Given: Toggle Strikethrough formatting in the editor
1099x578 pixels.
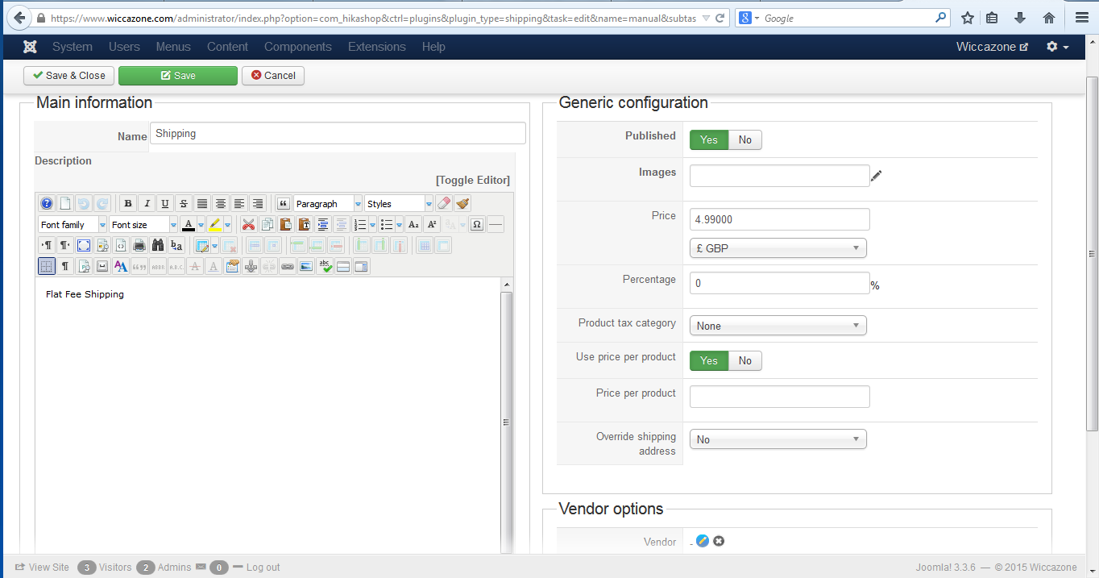Looking at the screenshot, I should [x=184, y=204].
